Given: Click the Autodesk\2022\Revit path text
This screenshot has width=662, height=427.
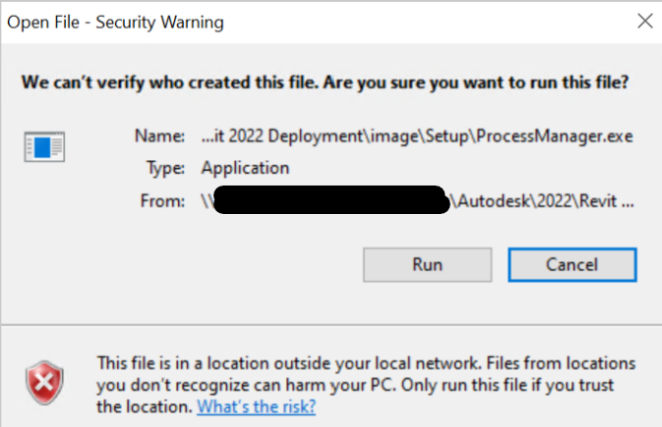Looking at the screenshot, I should coord(549,201).
